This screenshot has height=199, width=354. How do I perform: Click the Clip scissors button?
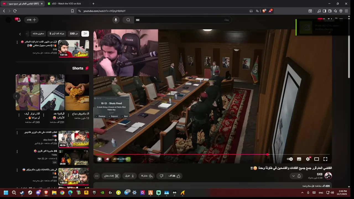[112, 176]
